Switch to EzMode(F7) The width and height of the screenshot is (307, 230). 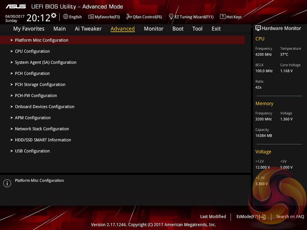pos(251,217)
